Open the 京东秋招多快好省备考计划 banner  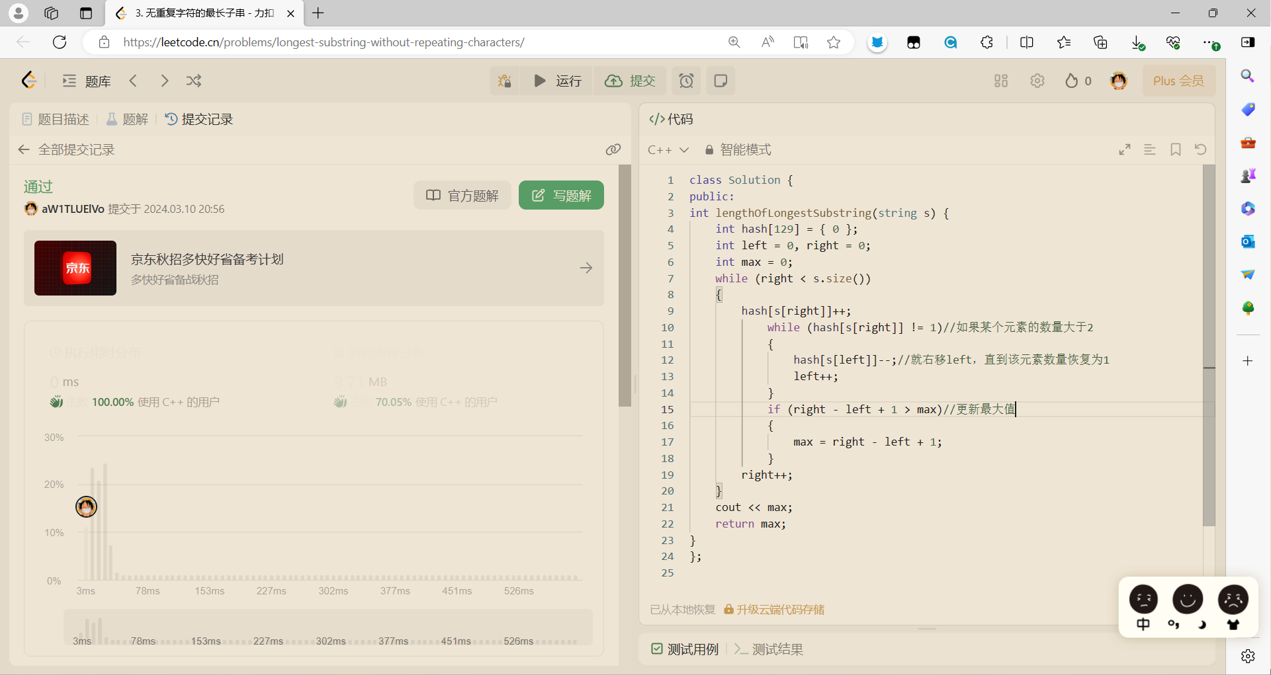[x=314, y=268]
